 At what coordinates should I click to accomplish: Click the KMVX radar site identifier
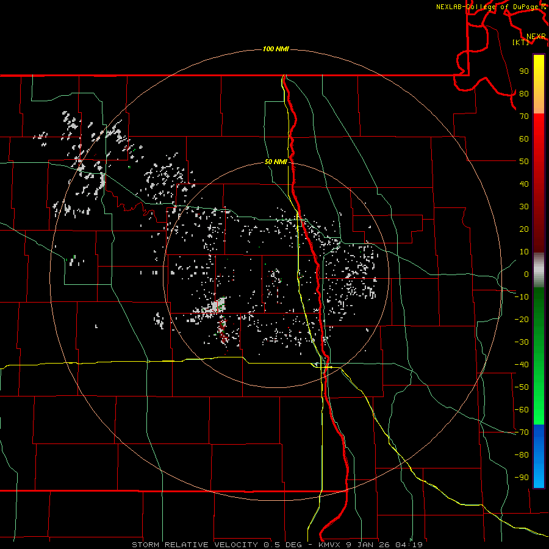tap(329, 545)
